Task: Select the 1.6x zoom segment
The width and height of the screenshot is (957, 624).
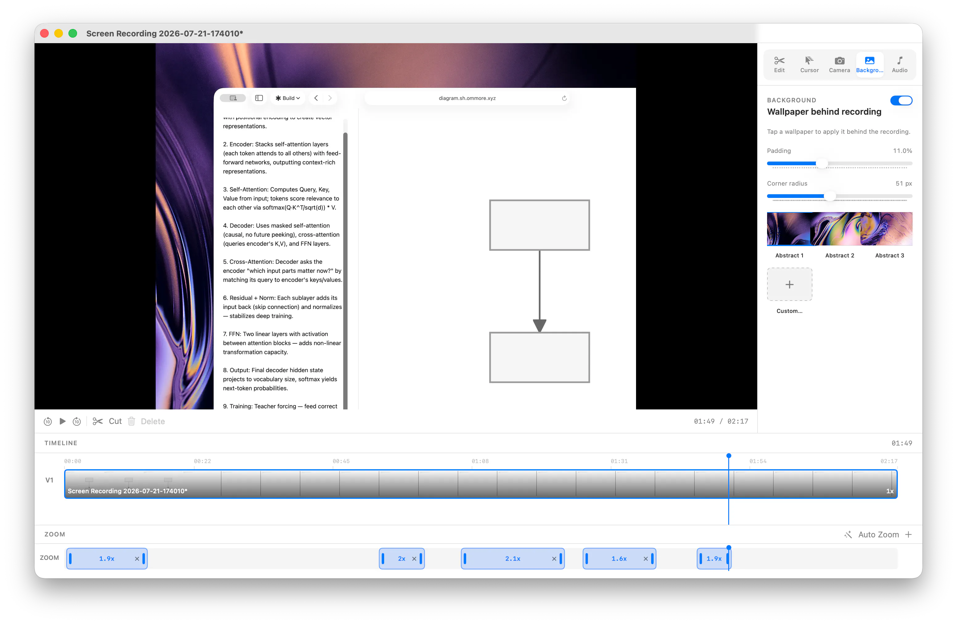Action: 619,558
